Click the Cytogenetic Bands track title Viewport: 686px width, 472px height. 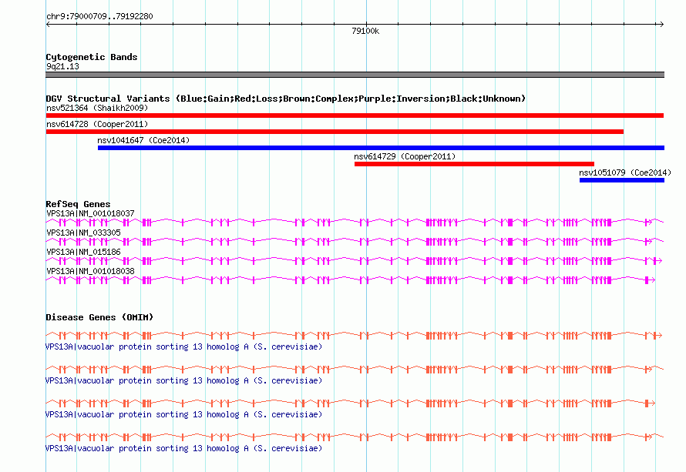tap(92, 57)
